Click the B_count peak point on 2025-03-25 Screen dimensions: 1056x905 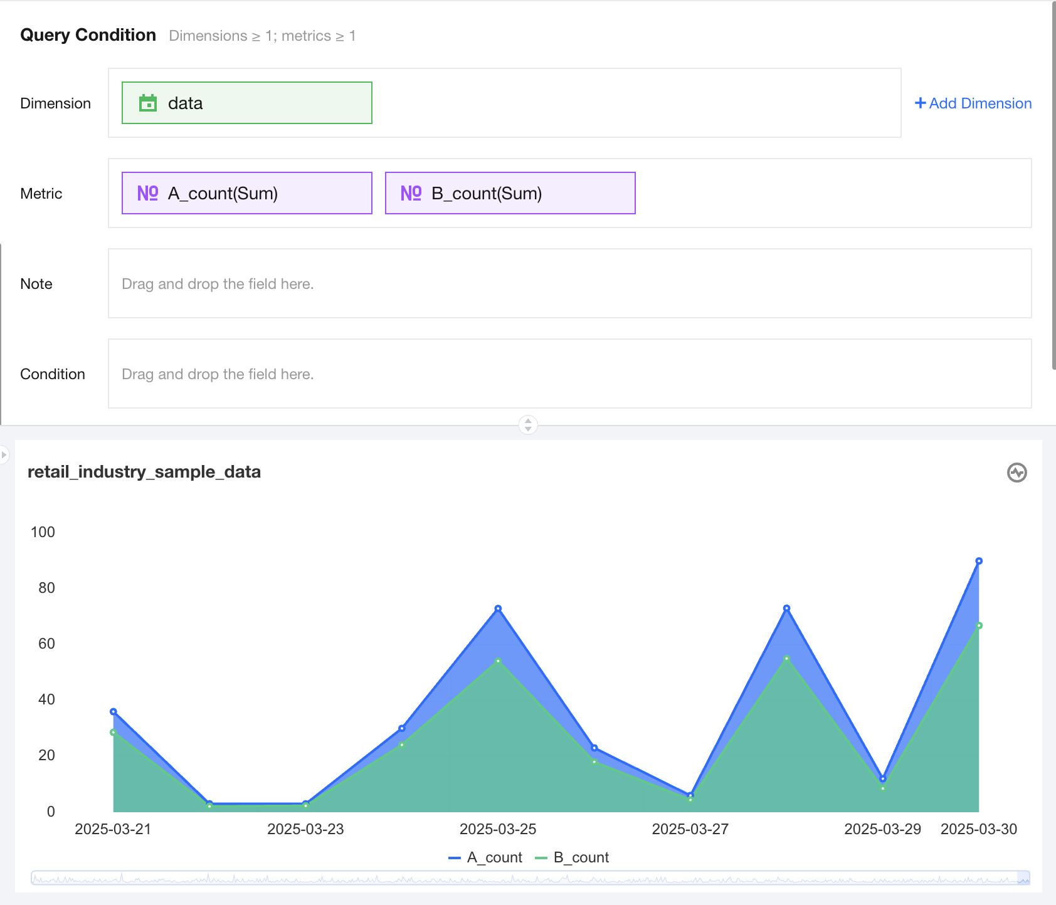click(x=498, y=661)
